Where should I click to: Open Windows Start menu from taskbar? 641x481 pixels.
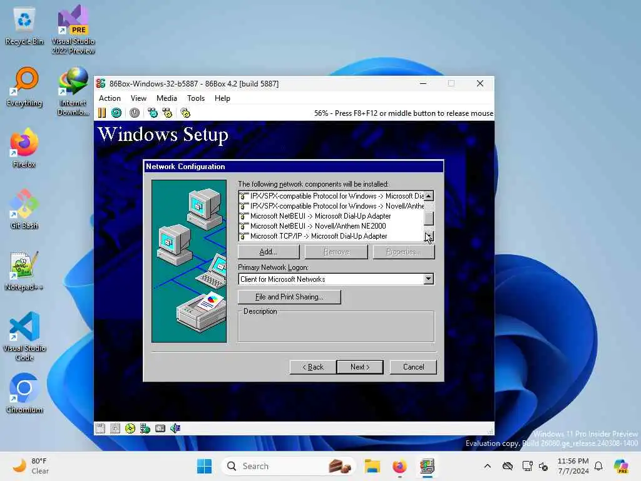pos(205,466)
